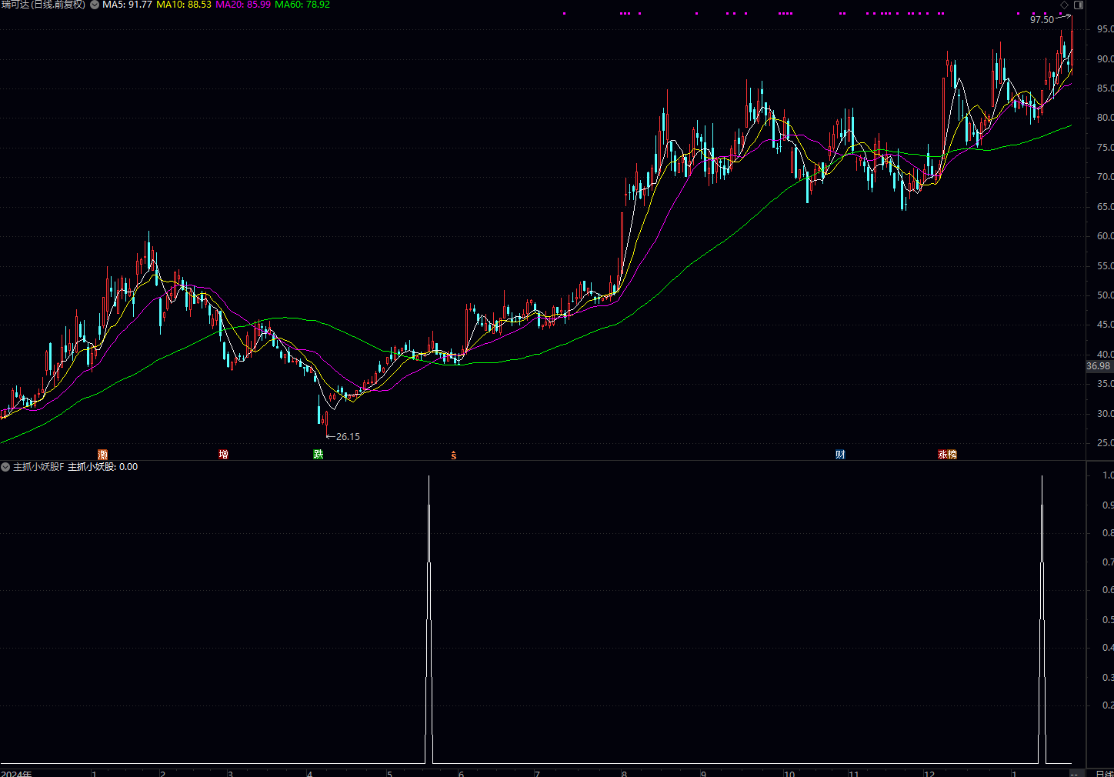The image size is (1114, 777).
Task: Click the blue 财 financial report marker
Action: tap(840, 455)
